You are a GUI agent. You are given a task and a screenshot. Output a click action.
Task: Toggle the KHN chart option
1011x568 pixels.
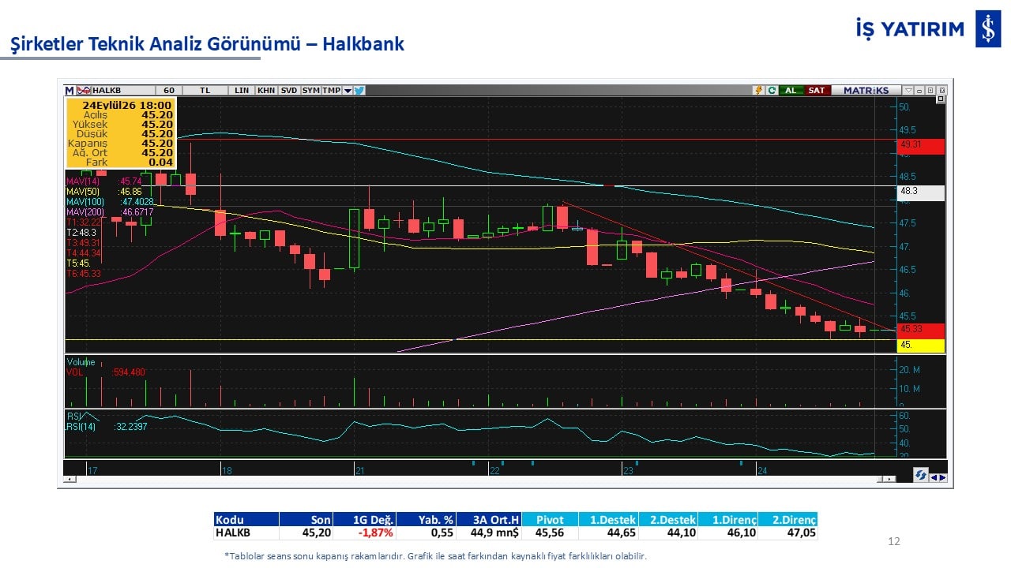pyautogui.click(x=266, y=90)
